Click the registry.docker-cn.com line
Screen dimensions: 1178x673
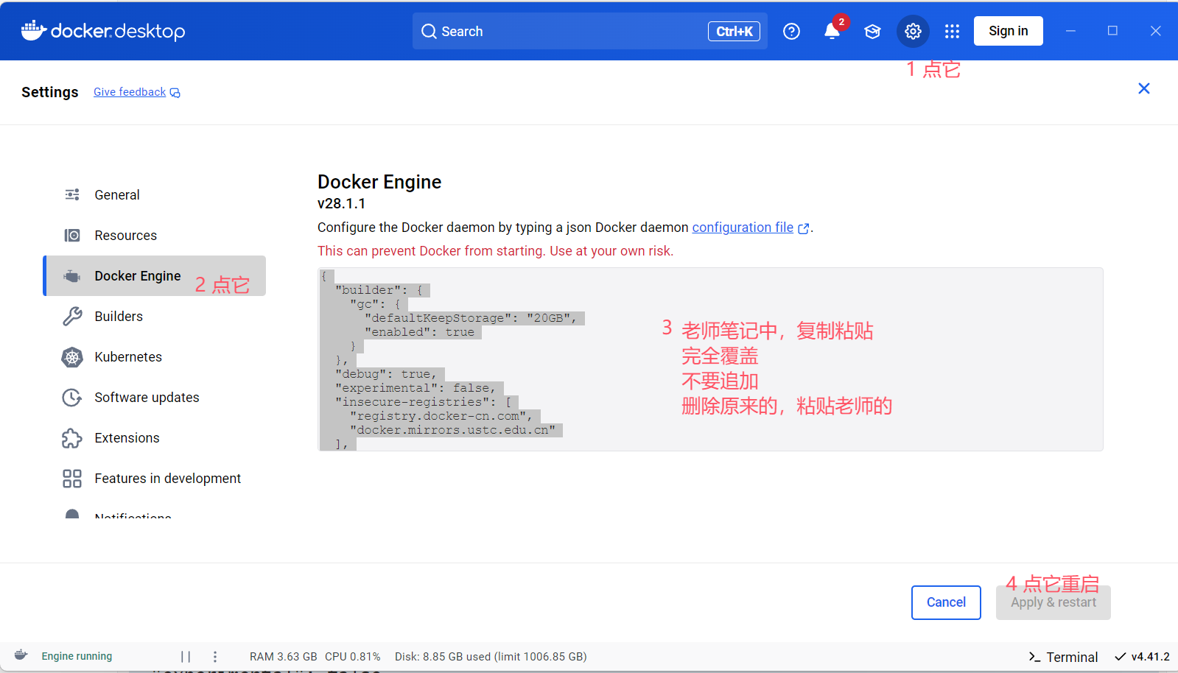coord(441,416)
